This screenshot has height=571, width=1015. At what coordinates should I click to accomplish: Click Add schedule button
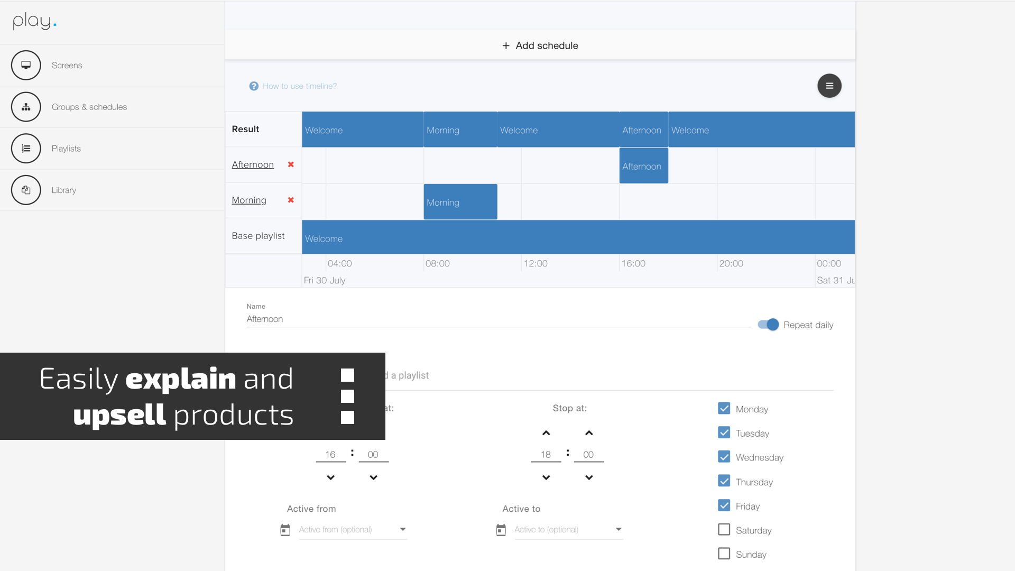(540, 45)
